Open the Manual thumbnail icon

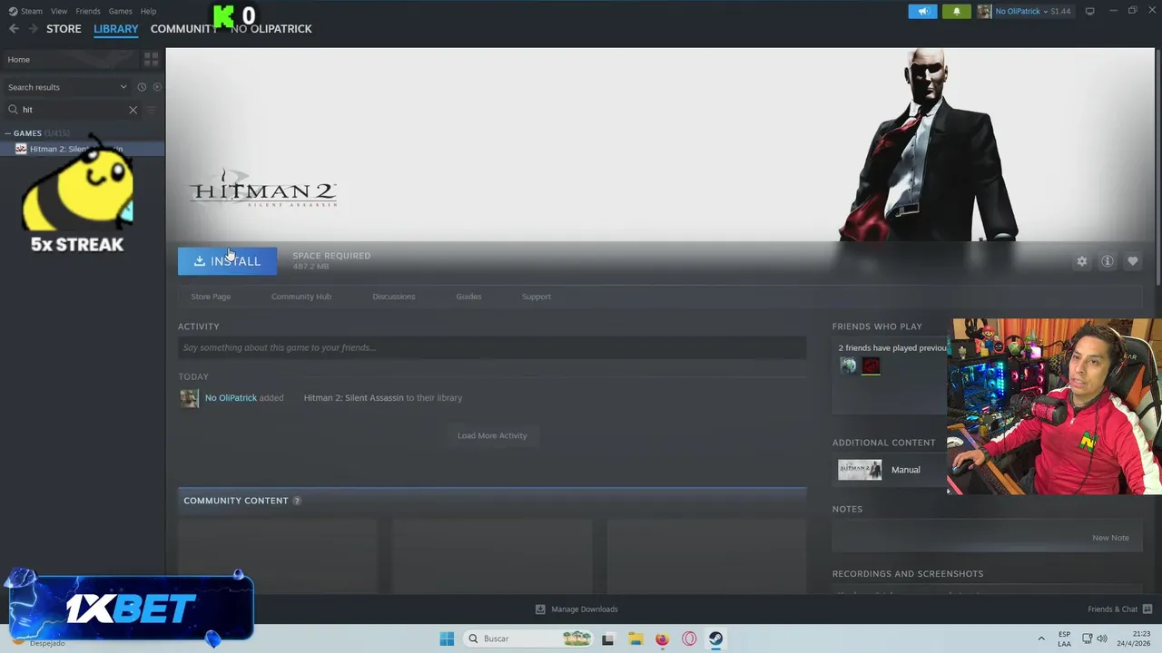coord(860,470)
